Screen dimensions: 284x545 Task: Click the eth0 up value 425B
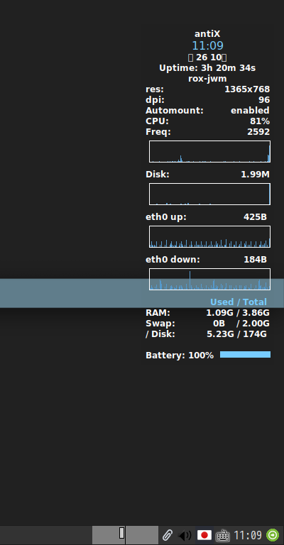[x=255, y=217]
